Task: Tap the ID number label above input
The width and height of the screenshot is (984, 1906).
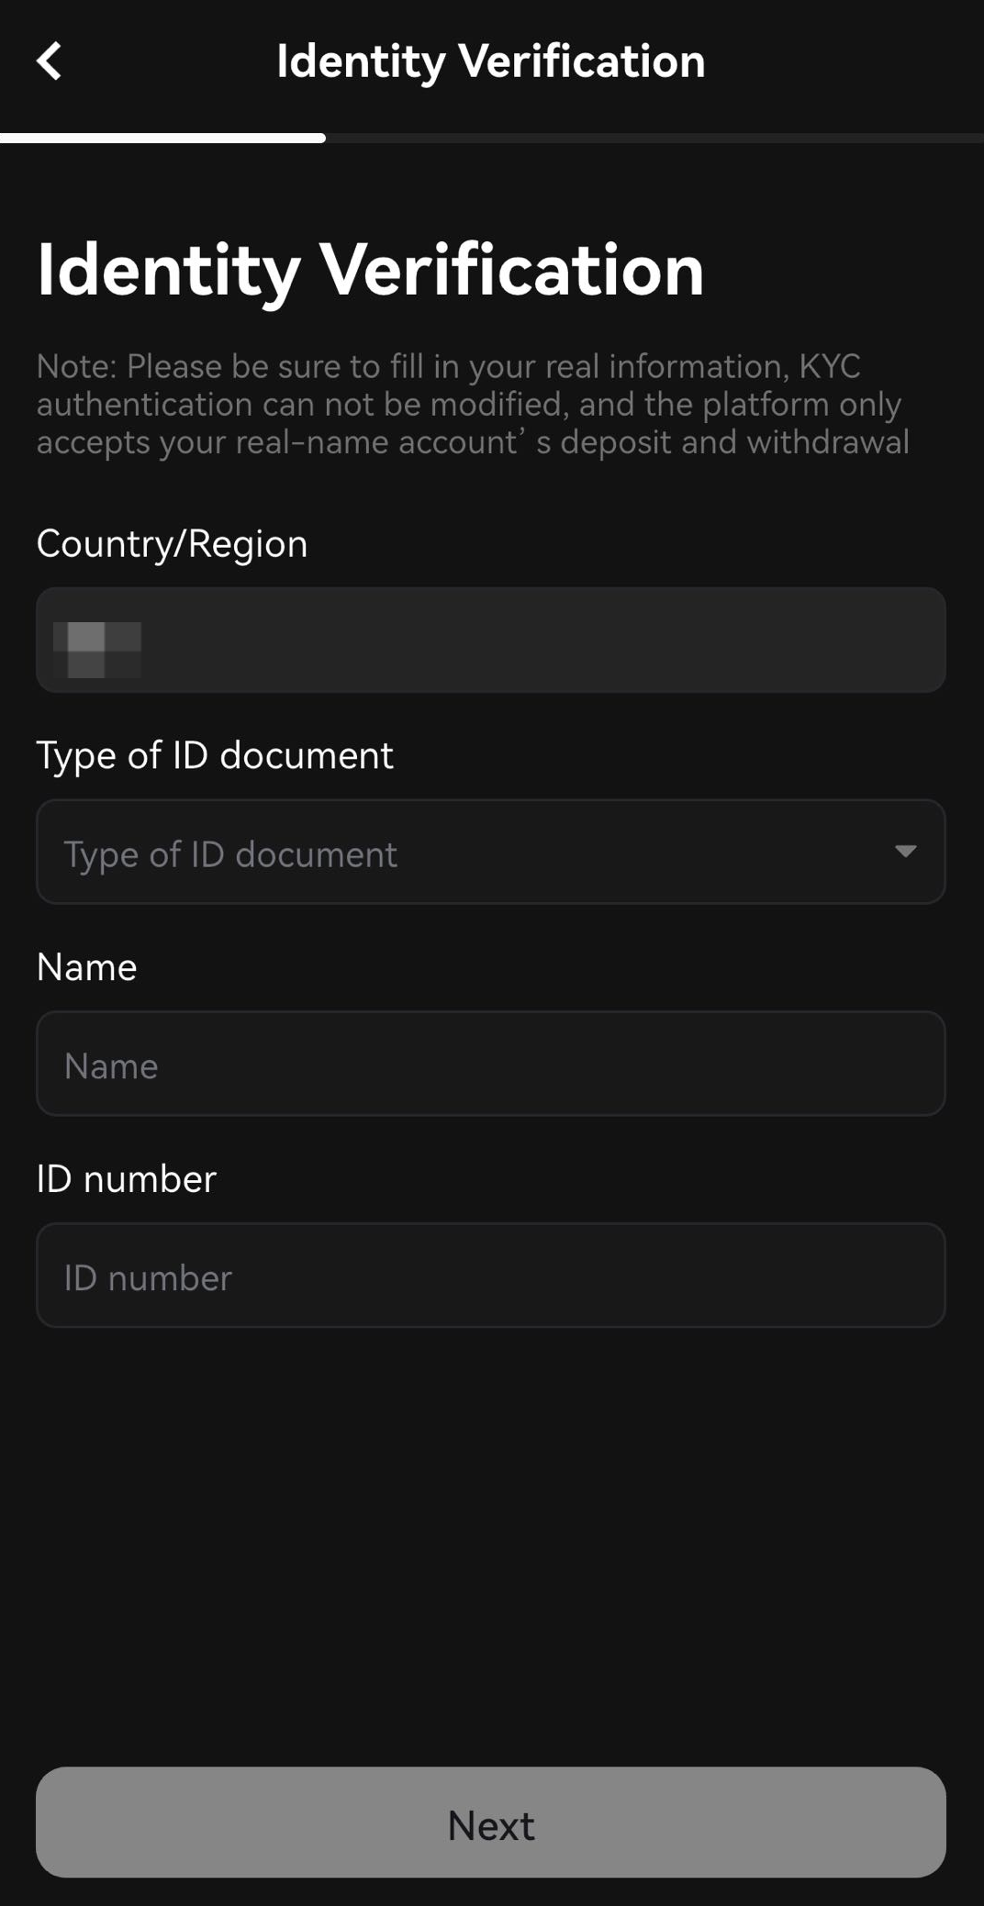Action: (126, 1179)
